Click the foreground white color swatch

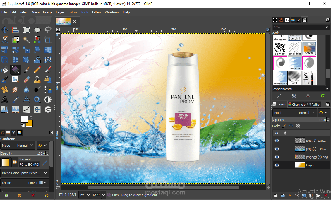[x=24, y=119]
